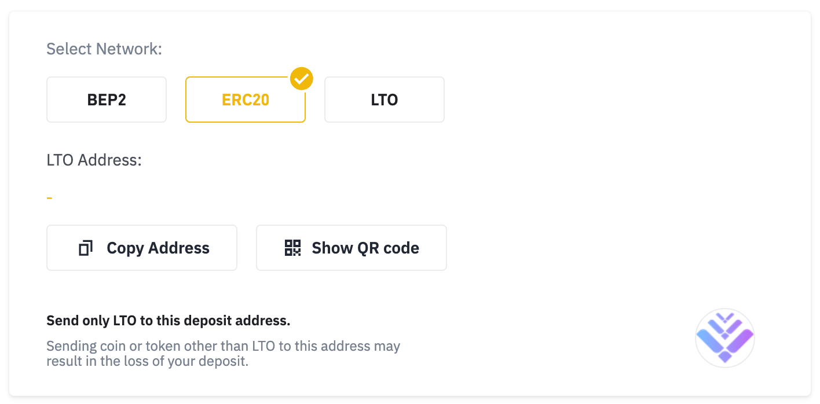Click the "LTO Address:" label
The image size is (820, 404).
click(x=94, y=160)
